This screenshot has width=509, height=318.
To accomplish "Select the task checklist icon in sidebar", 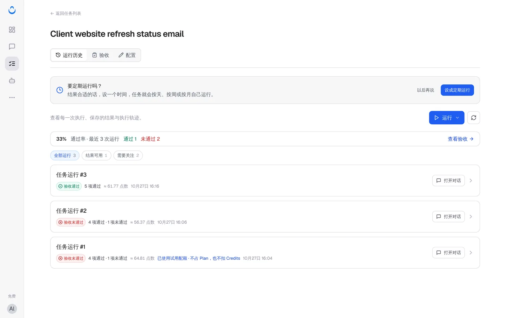I will [12, 64].
